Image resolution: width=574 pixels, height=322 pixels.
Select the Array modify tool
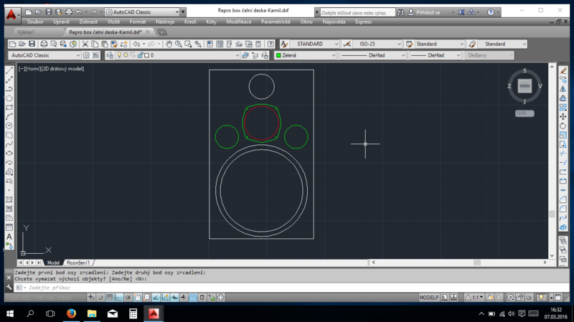coord(563,108)
